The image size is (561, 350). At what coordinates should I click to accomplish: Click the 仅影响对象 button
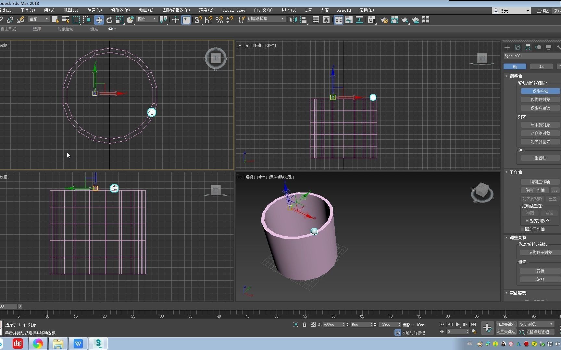point(540,99)
